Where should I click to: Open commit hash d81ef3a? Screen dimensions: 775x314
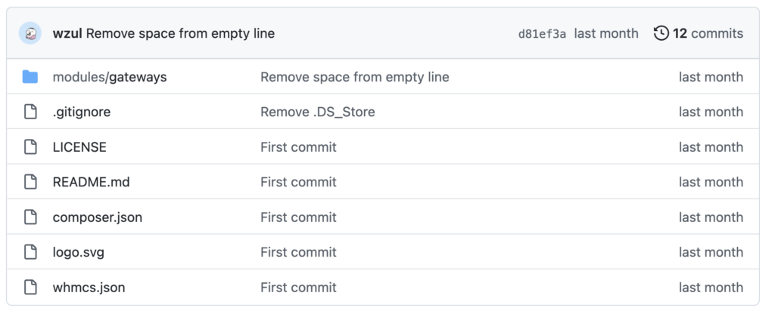pos(542,34)
